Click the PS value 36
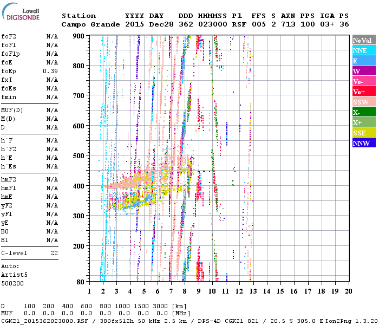The width and height of the screenshot is (379, 325). 344,24
